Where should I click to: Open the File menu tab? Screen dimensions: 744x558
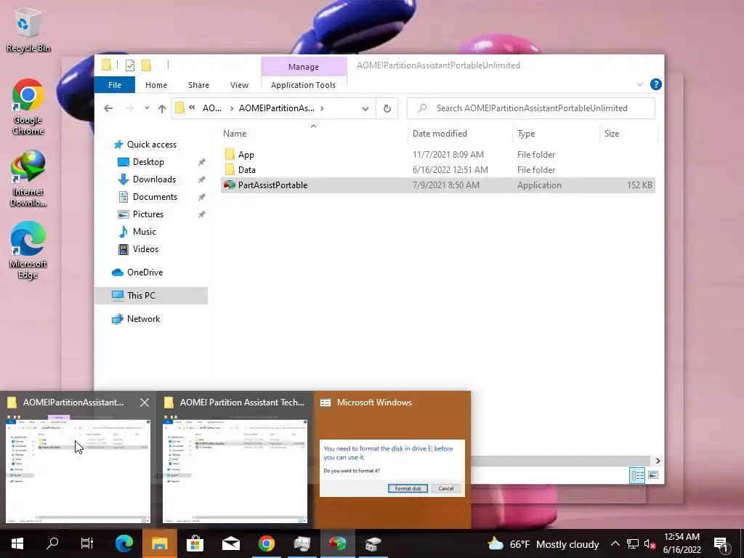[114, 85]
